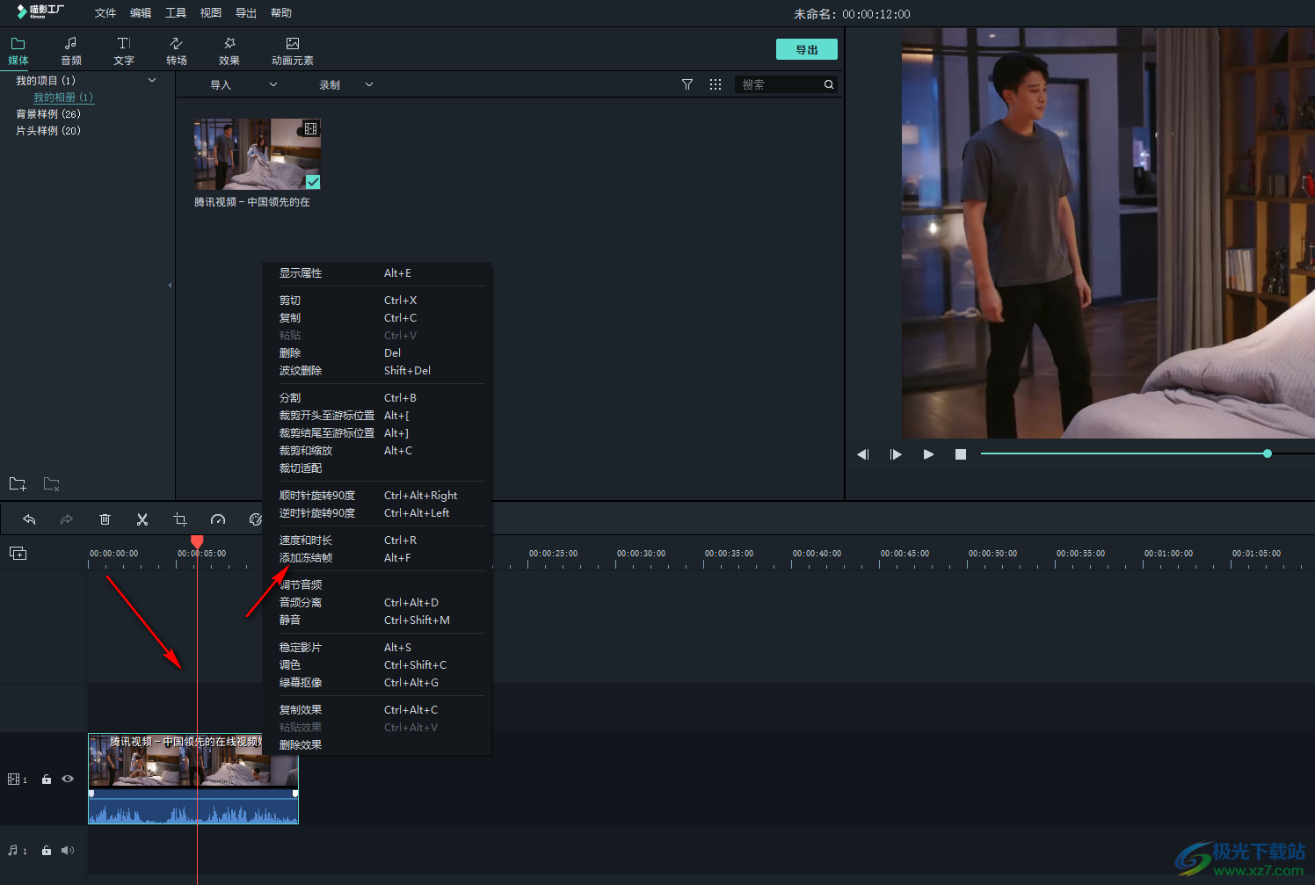Click the red playhead marker on timeline
This screenshot has height=885, width=1315.
pos(197,541)
